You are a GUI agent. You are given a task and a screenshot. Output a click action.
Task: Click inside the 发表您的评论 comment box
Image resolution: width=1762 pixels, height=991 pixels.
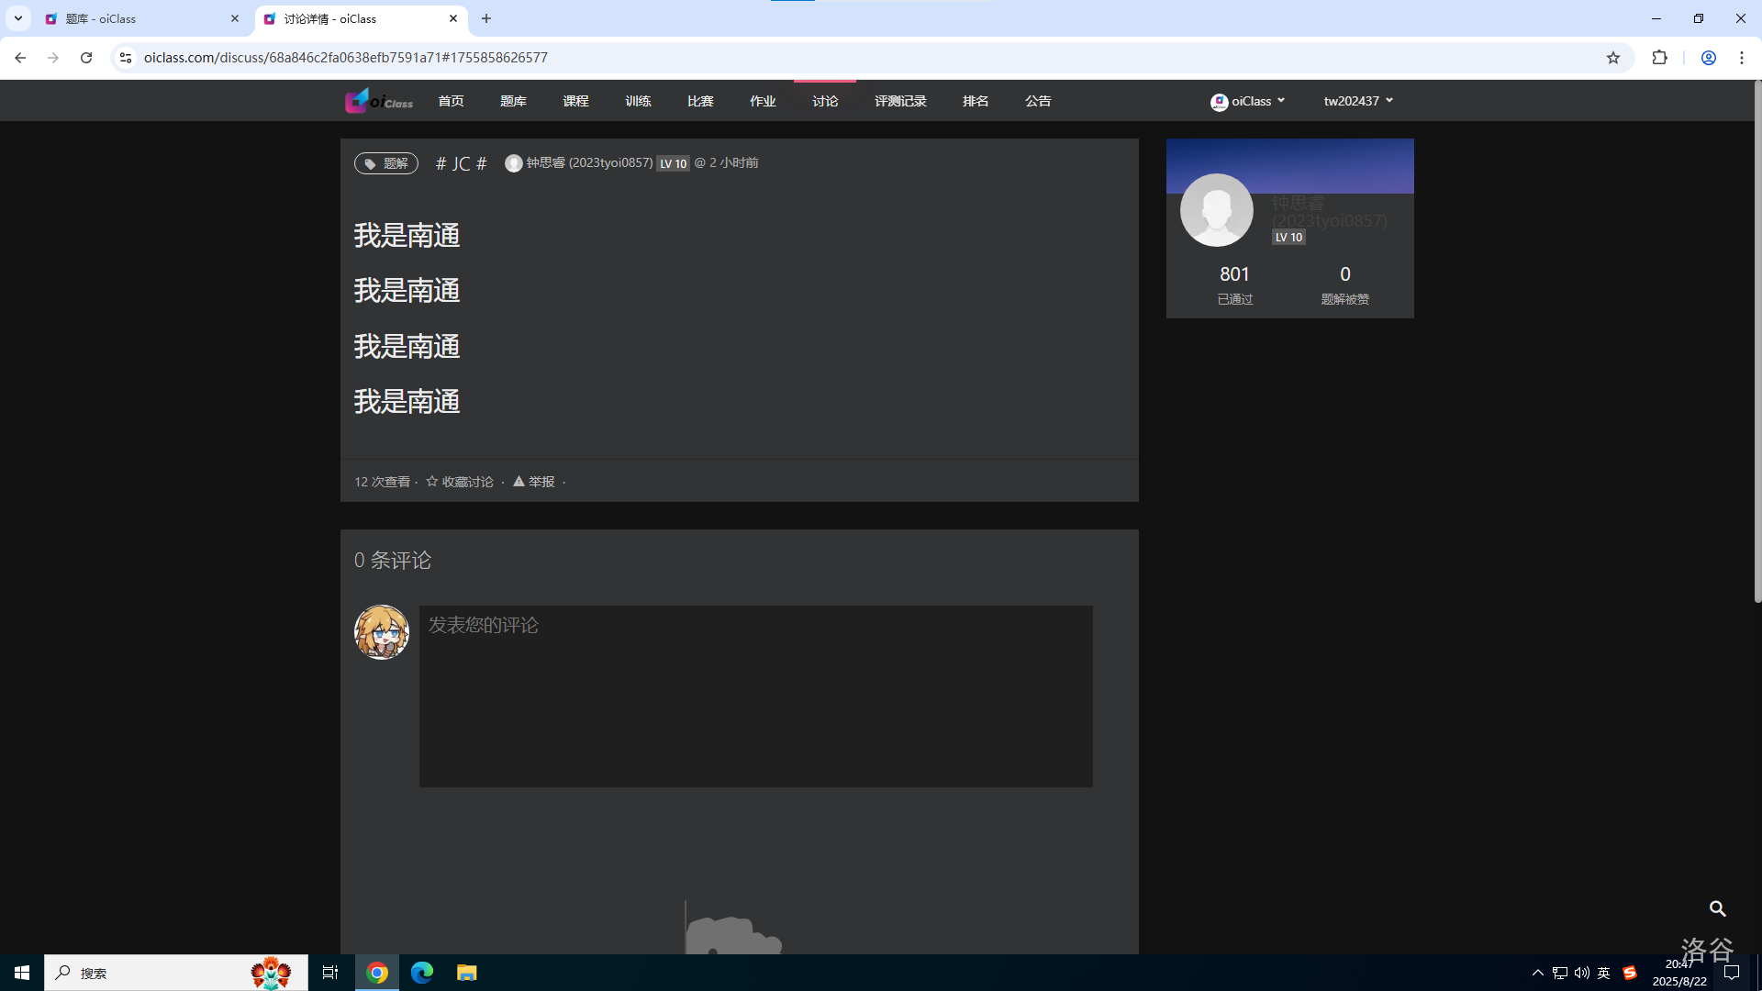pyautogui.click(x=754, y=696)
